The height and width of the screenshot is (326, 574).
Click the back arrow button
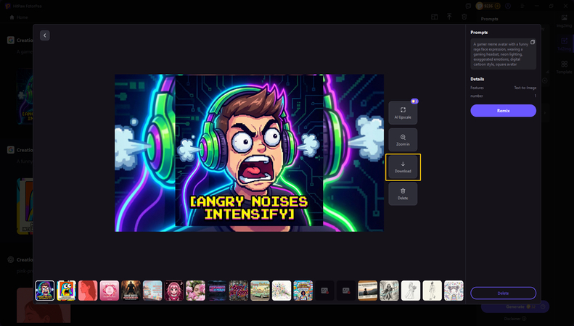(x=45, y=35)
